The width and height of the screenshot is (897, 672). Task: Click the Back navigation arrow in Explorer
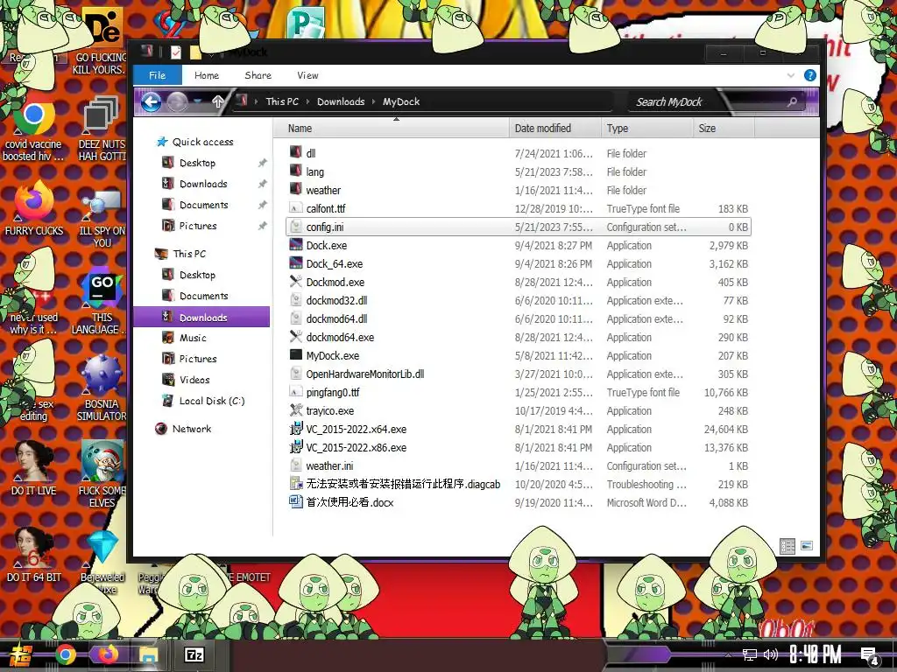(151, 102)
